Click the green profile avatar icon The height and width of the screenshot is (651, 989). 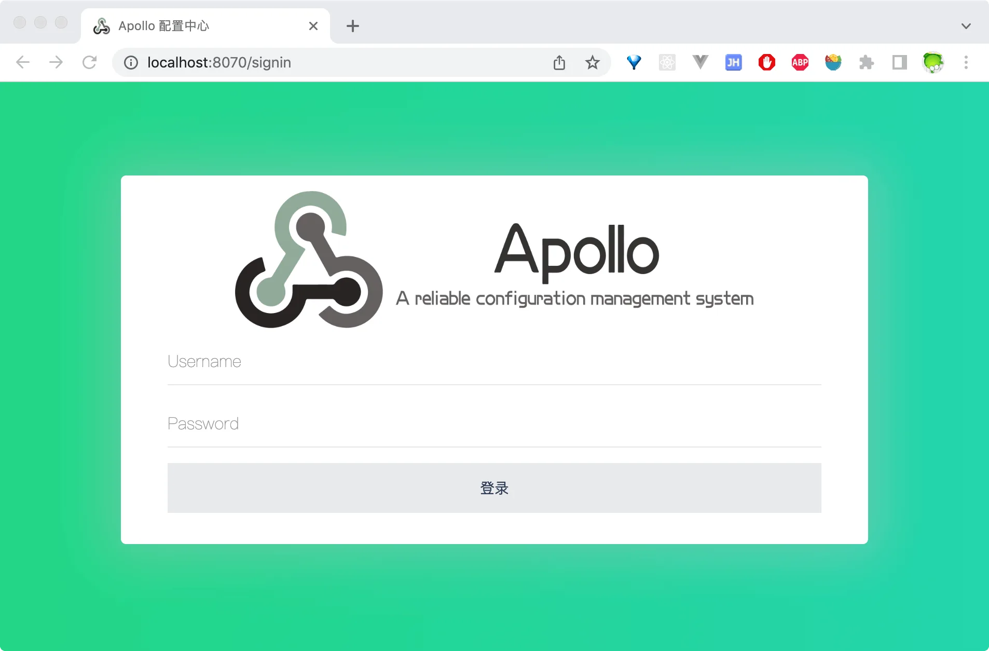933,62
